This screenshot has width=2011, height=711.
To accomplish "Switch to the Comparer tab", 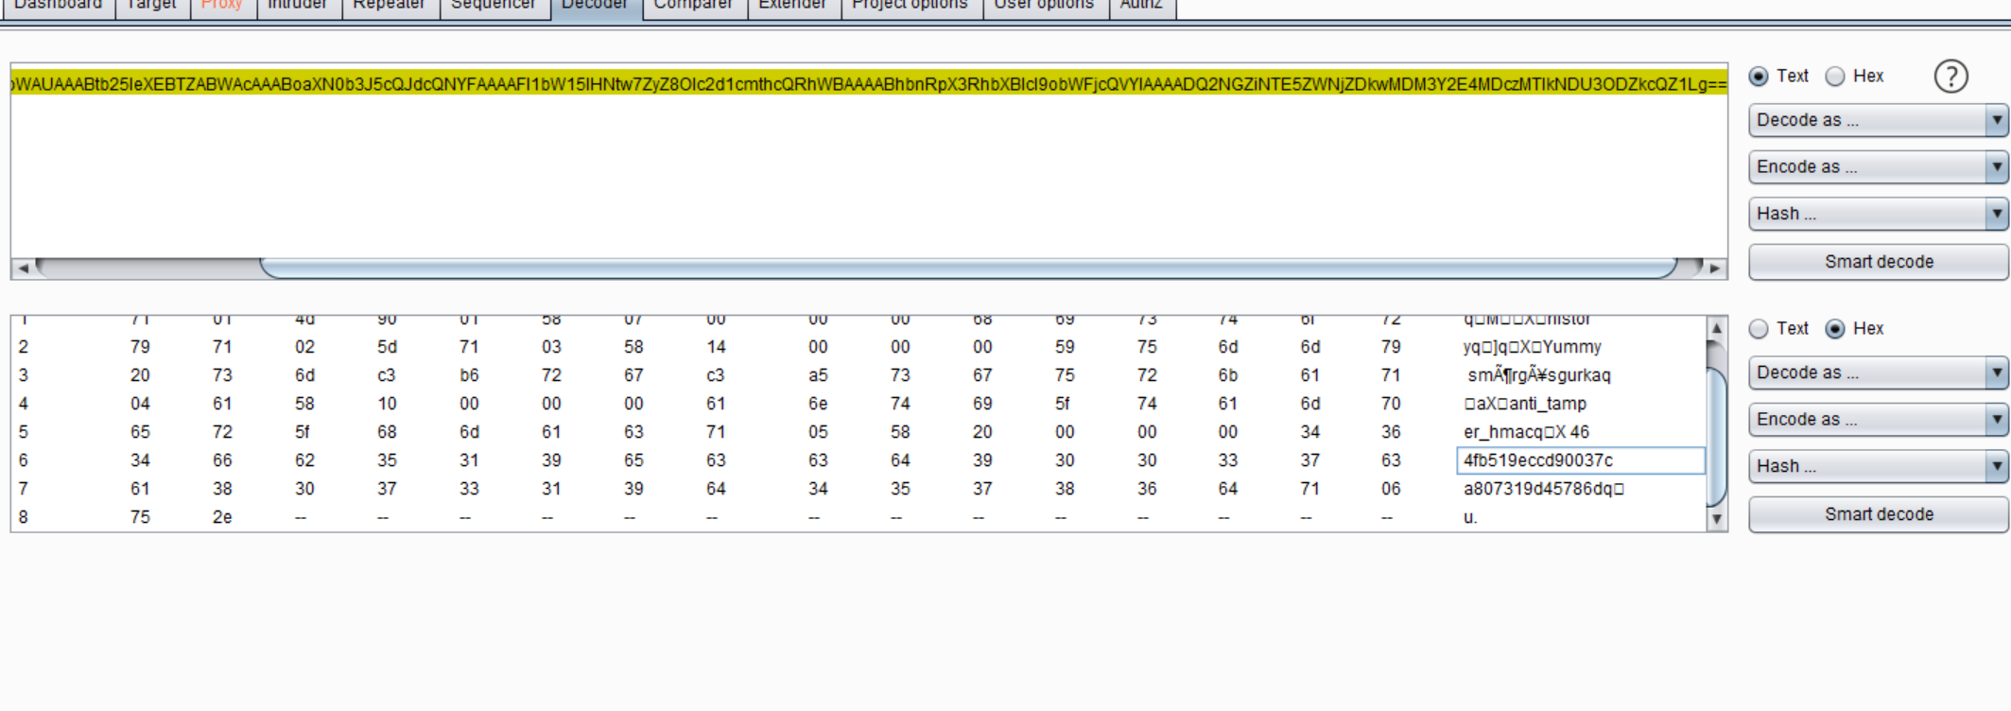I will 693,6.
